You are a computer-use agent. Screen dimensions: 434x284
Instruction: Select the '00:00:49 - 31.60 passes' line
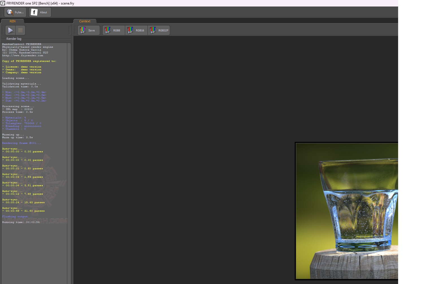[23, 211]
